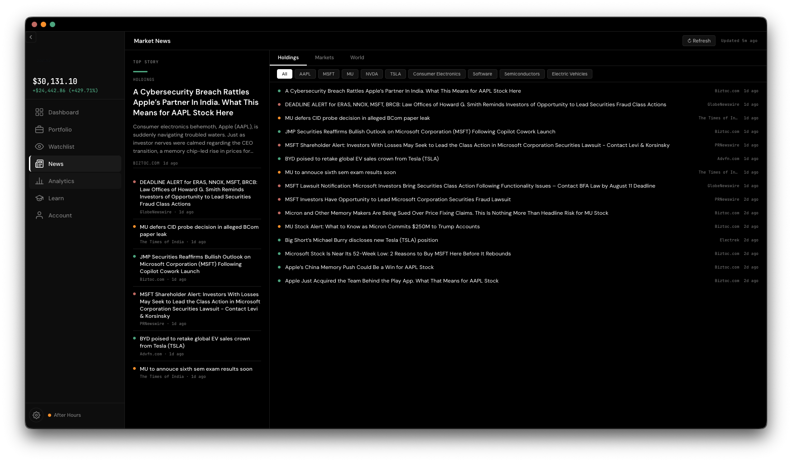Open MSFT Shareholder Alert list row
The width and height of the screenshot is (792, 462).
point(518,145)
